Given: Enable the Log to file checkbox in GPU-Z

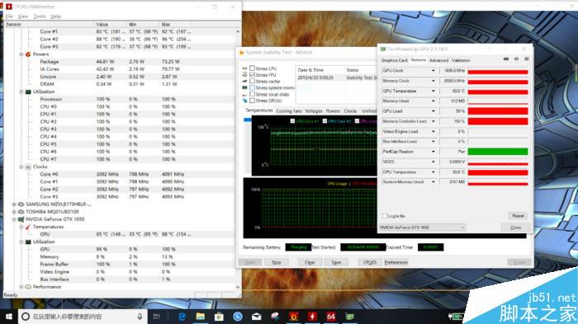Looking at the screenshot, I should click(385, 216).
